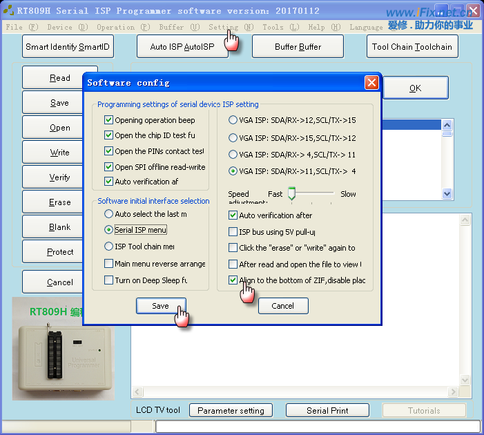Open the Setting menu

(223, 28)
